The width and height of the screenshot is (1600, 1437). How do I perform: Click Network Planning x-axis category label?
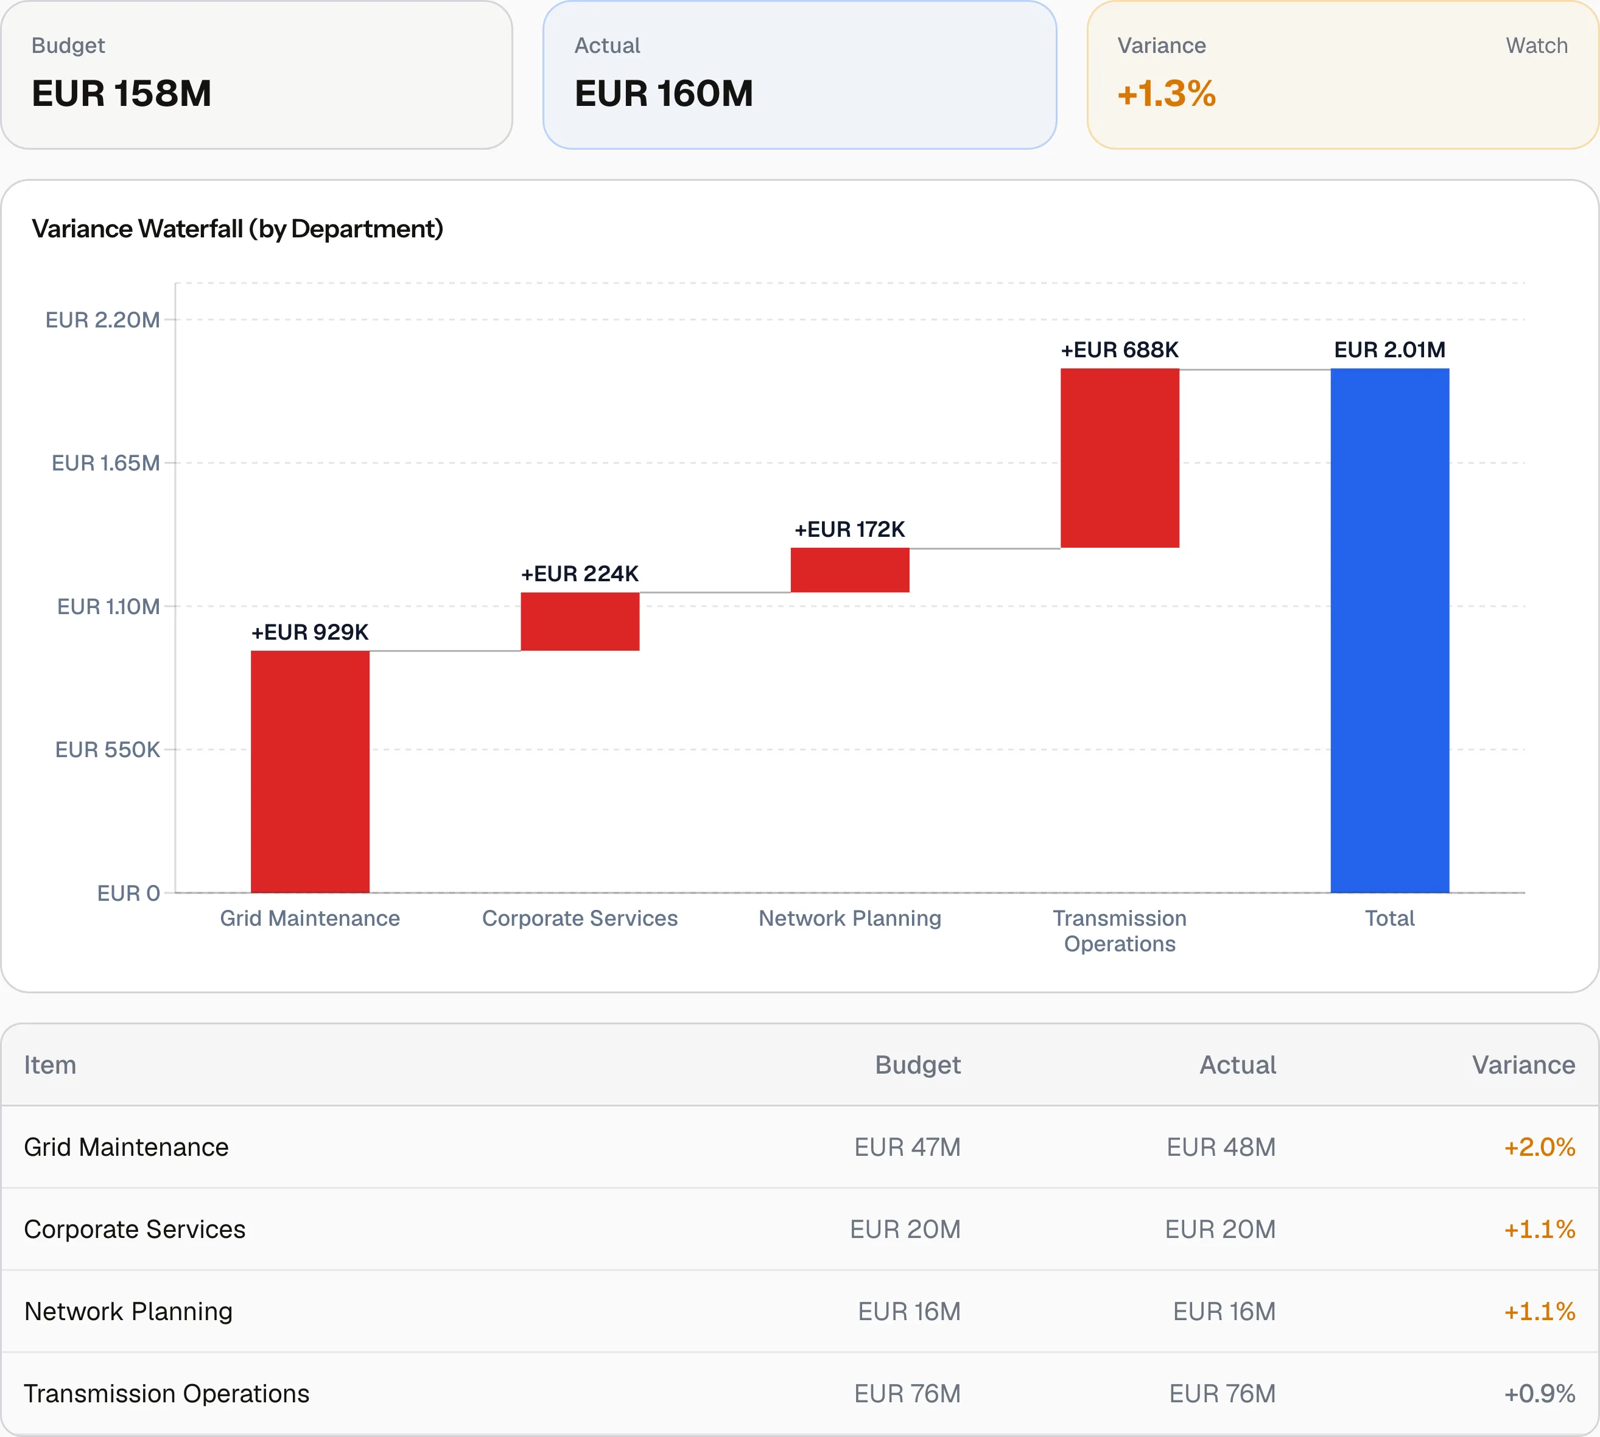pyautogui.click(x=851, y=918)
